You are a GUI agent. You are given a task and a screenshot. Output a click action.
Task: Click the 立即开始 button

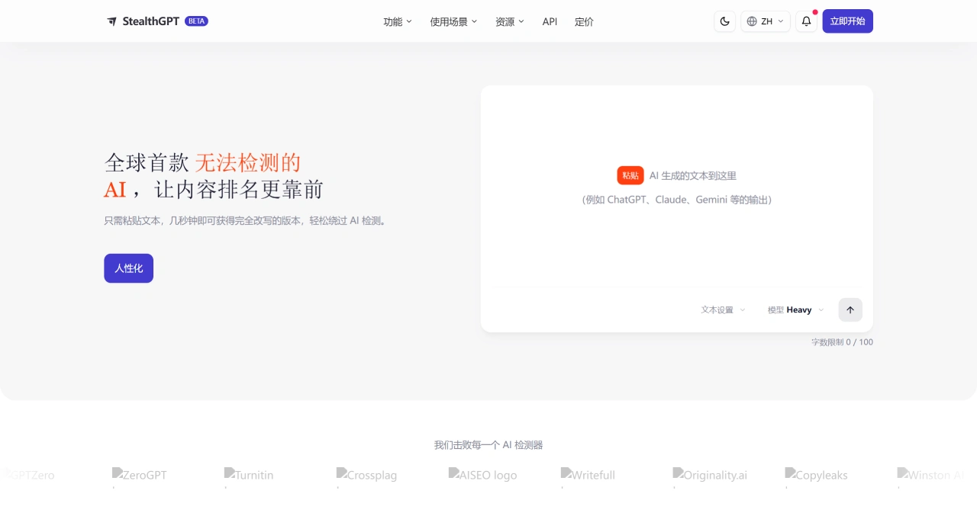[847, 21]
